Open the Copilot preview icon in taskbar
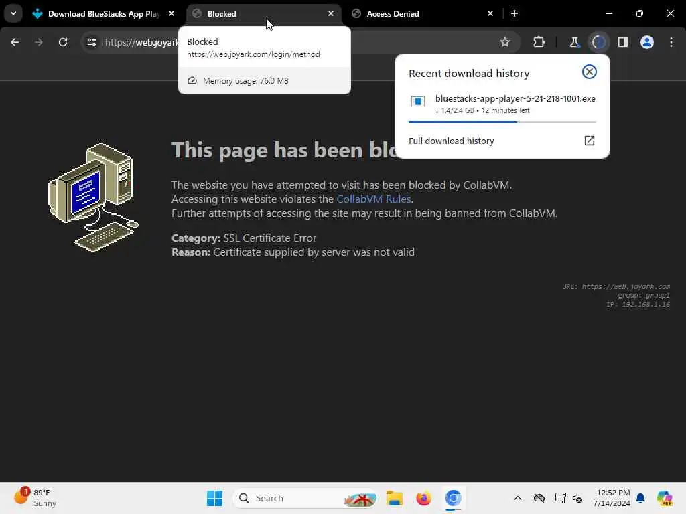Image resolution: width=686 pixels, height=514 pixels. (664, 498)
